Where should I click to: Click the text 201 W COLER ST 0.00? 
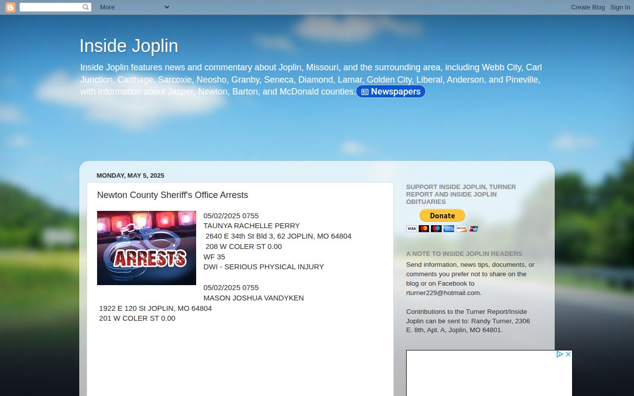click(x=137, y=318)
